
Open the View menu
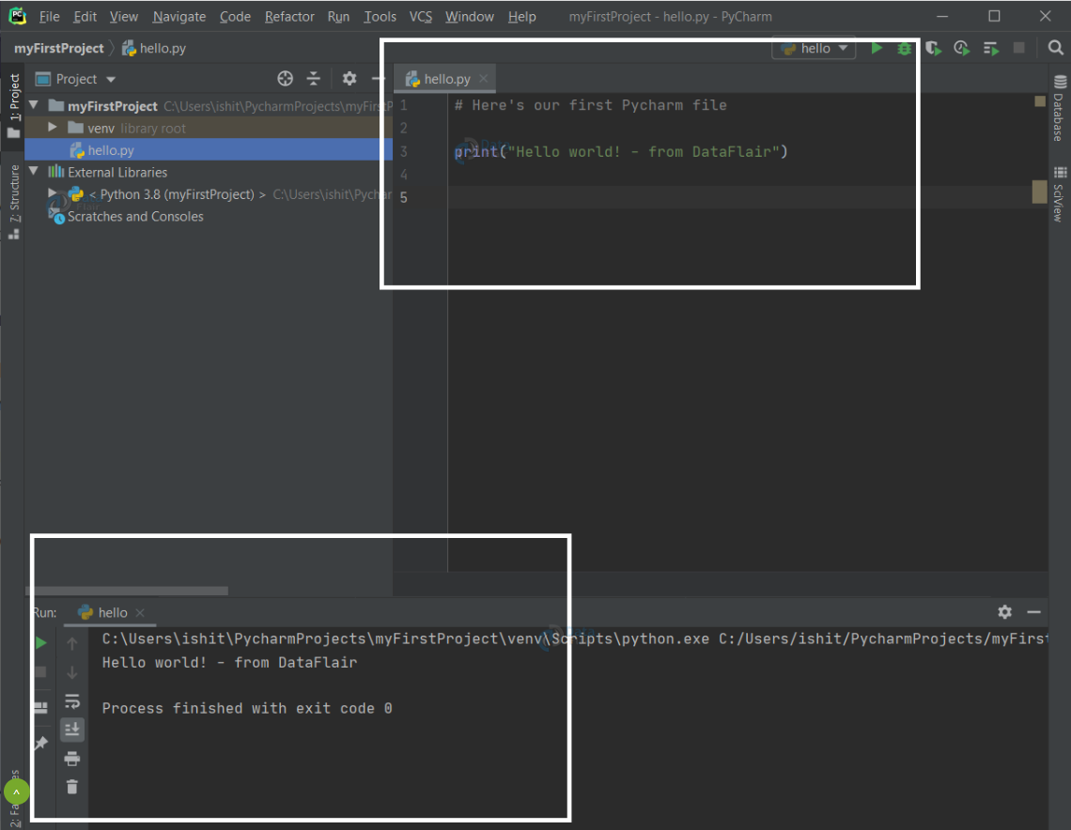[124, 16]
